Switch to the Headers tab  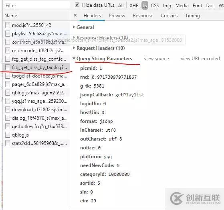(92, 16)
